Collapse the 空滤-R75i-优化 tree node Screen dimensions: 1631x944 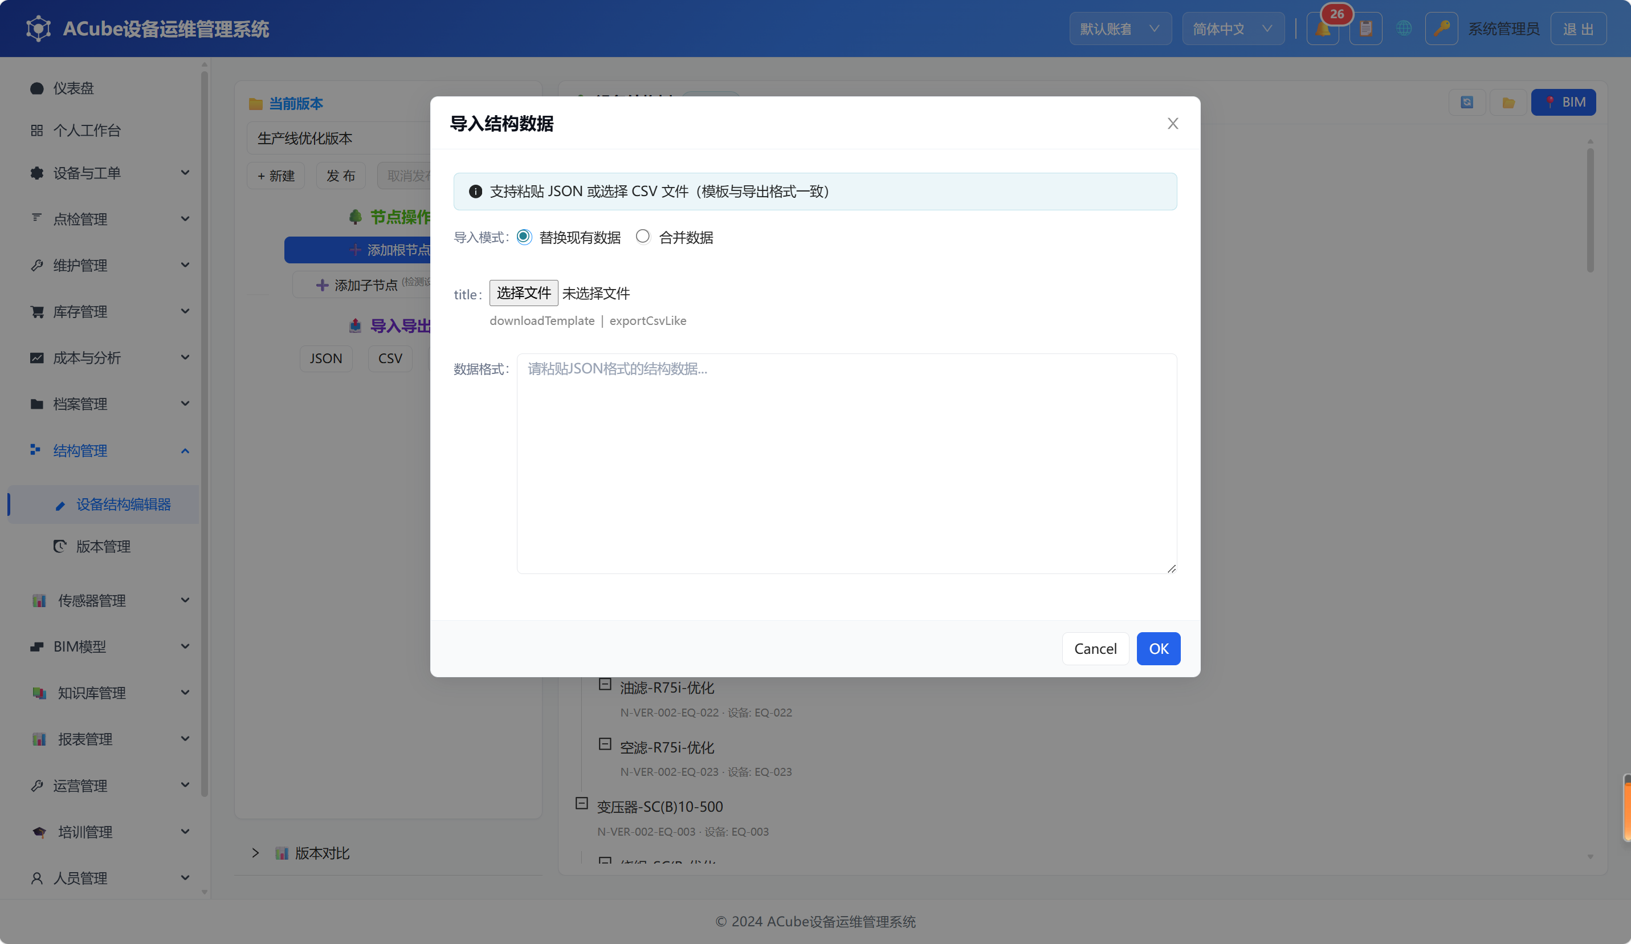click(x=605, y=744)
